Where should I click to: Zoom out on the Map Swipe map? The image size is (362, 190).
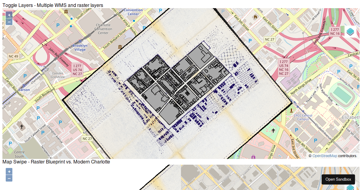pos(9,178)
